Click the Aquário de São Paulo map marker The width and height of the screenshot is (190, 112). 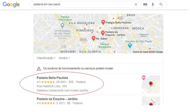click(130, 46)
